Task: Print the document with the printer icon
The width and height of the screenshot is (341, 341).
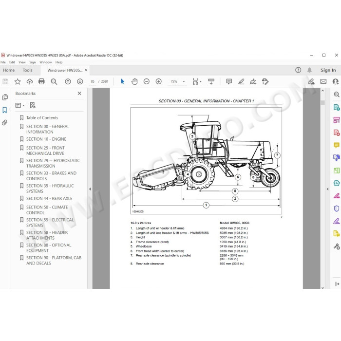Action: (x=41, y=81)
